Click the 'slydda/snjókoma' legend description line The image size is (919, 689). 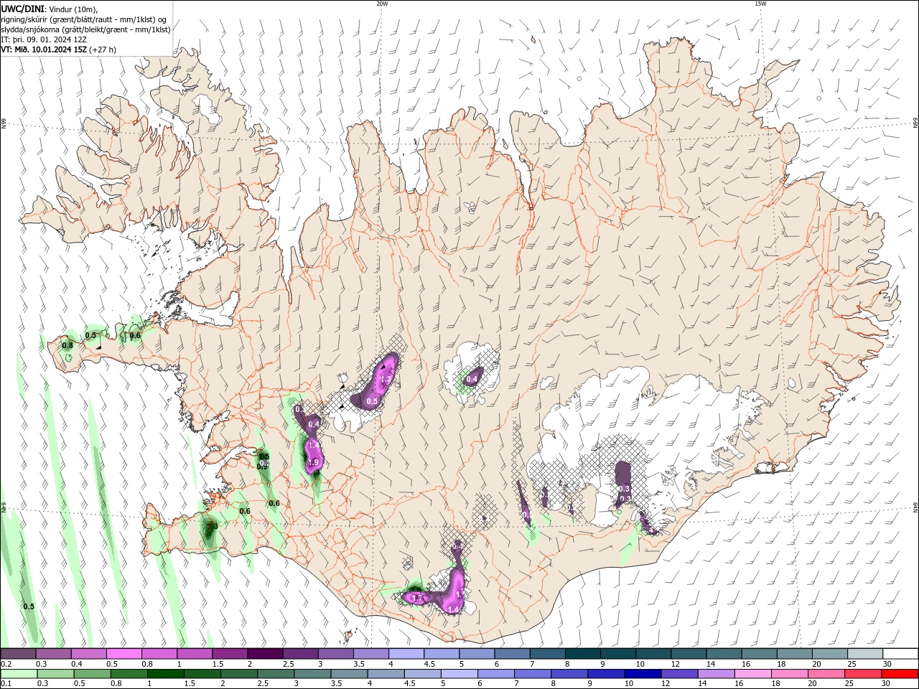pyautogui.click(x=85, y=29)
